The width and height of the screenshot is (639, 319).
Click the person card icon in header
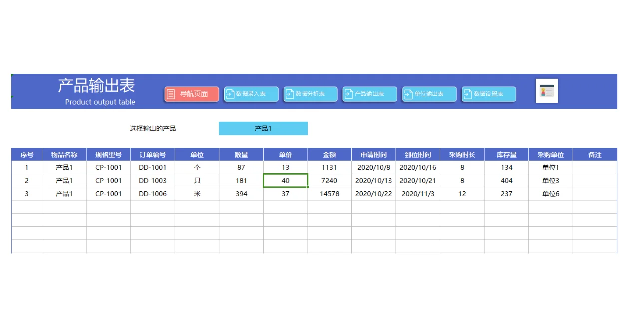(547, 91)
